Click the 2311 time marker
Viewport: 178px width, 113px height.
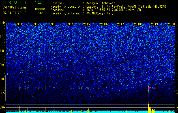[19, 24]
